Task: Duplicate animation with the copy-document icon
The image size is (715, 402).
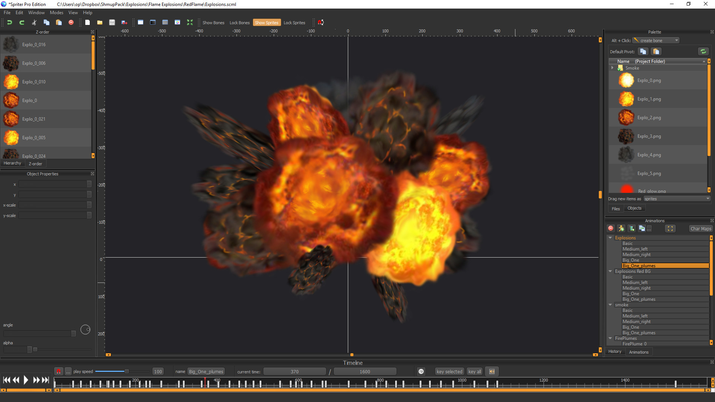Action: coord(642,228)
